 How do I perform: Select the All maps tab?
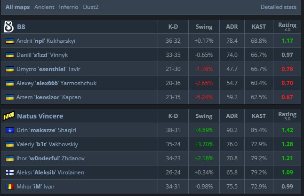(18, 7)
